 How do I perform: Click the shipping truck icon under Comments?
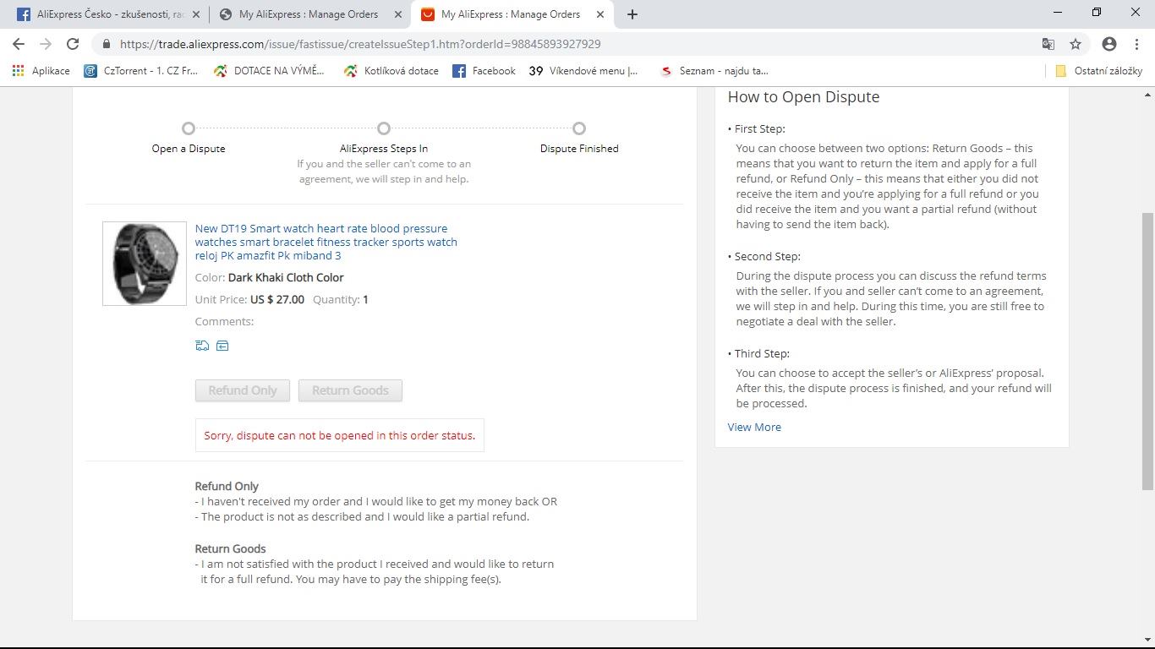[202, 346]
